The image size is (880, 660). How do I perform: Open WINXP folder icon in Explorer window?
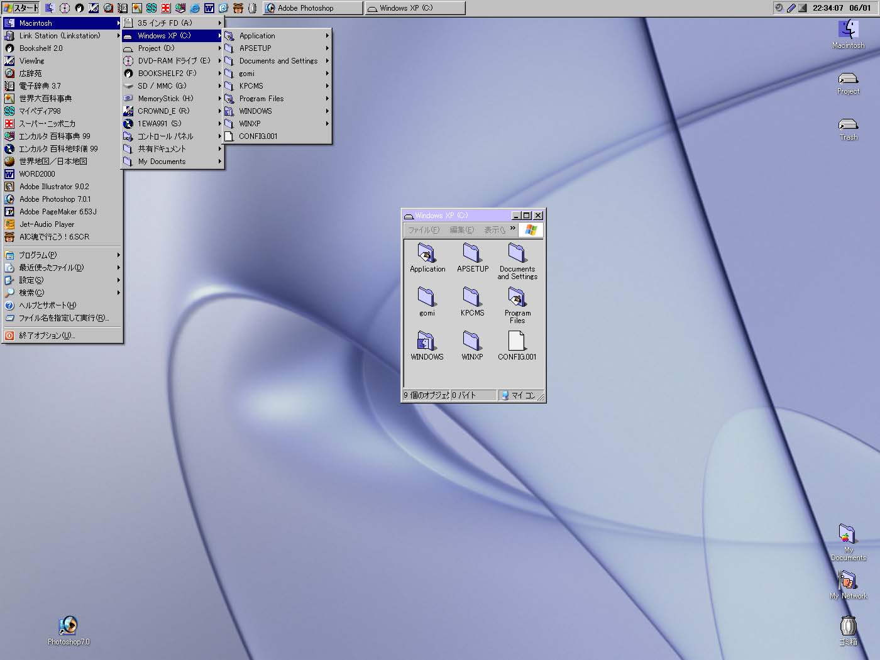472,346
